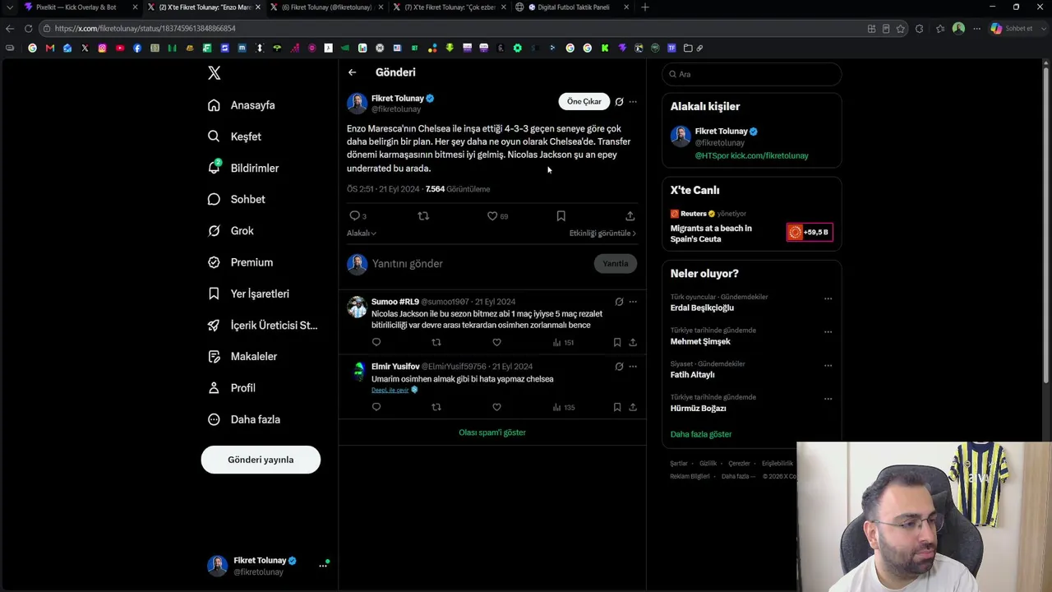The image size is (1052, 592).
Task: Open account switcher dots beside Fikret Tolunay
Action: click(323, 566)
